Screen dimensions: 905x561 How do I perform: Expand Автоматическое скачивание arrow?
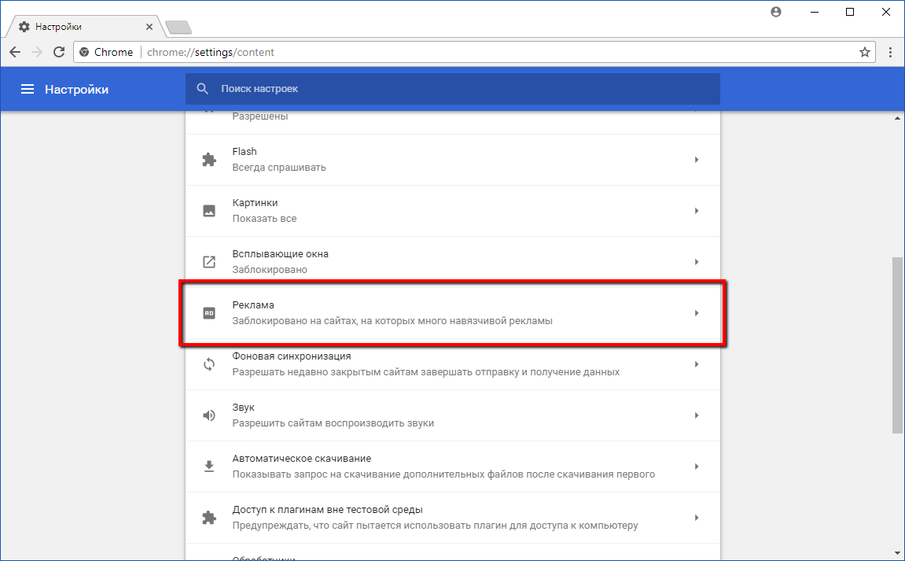(697, 467)
